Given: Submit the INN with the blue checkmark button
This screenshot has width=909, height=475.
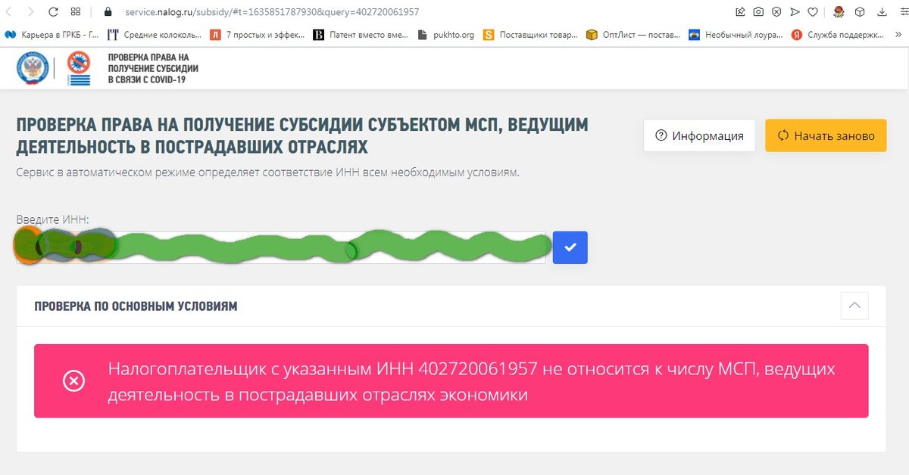Looking at the screenshot, I should (570, 247).
